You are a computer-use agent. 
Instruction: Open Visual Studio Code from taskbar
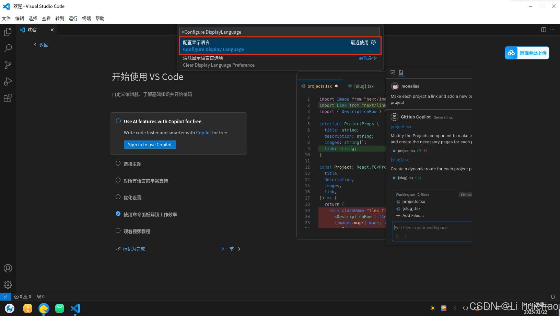(x=75, y=308)
